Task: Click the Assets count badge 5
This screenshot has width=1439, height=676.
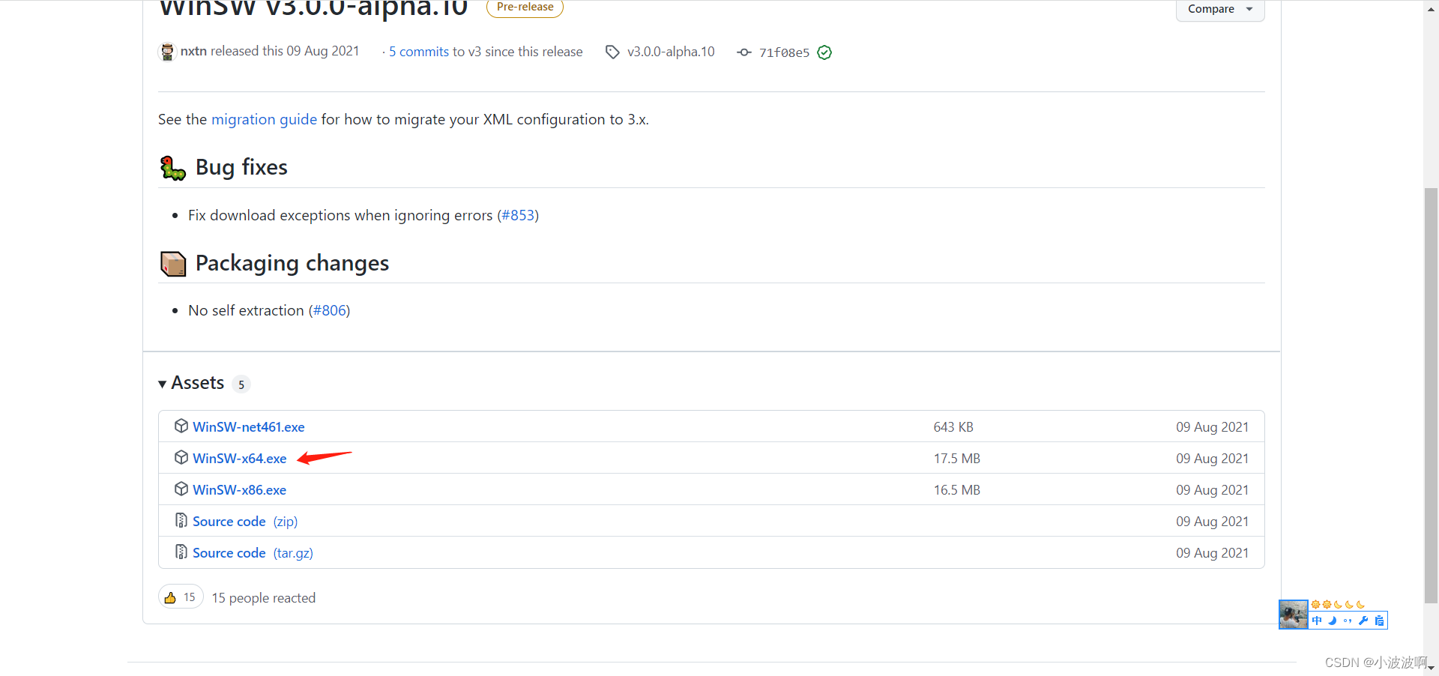Action: [x=241, y=384]
